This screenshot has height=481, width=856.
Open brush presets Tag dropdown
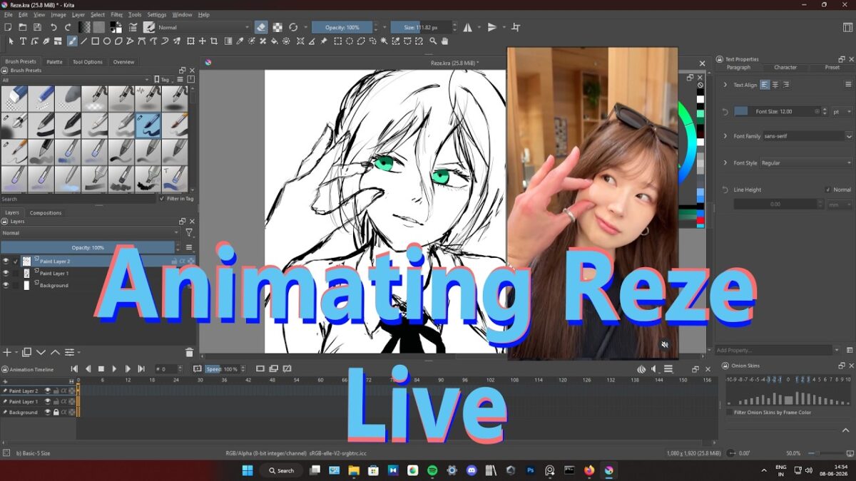click(163, 80)
